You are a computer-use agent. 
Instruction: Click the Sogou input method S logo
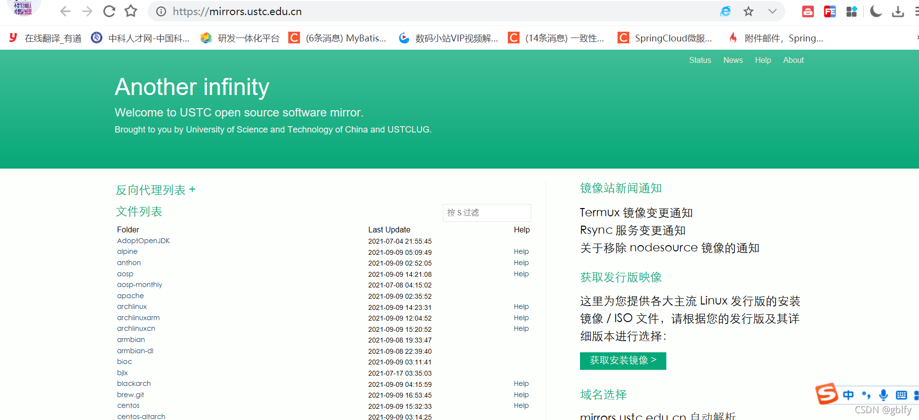tap(827, 394)
